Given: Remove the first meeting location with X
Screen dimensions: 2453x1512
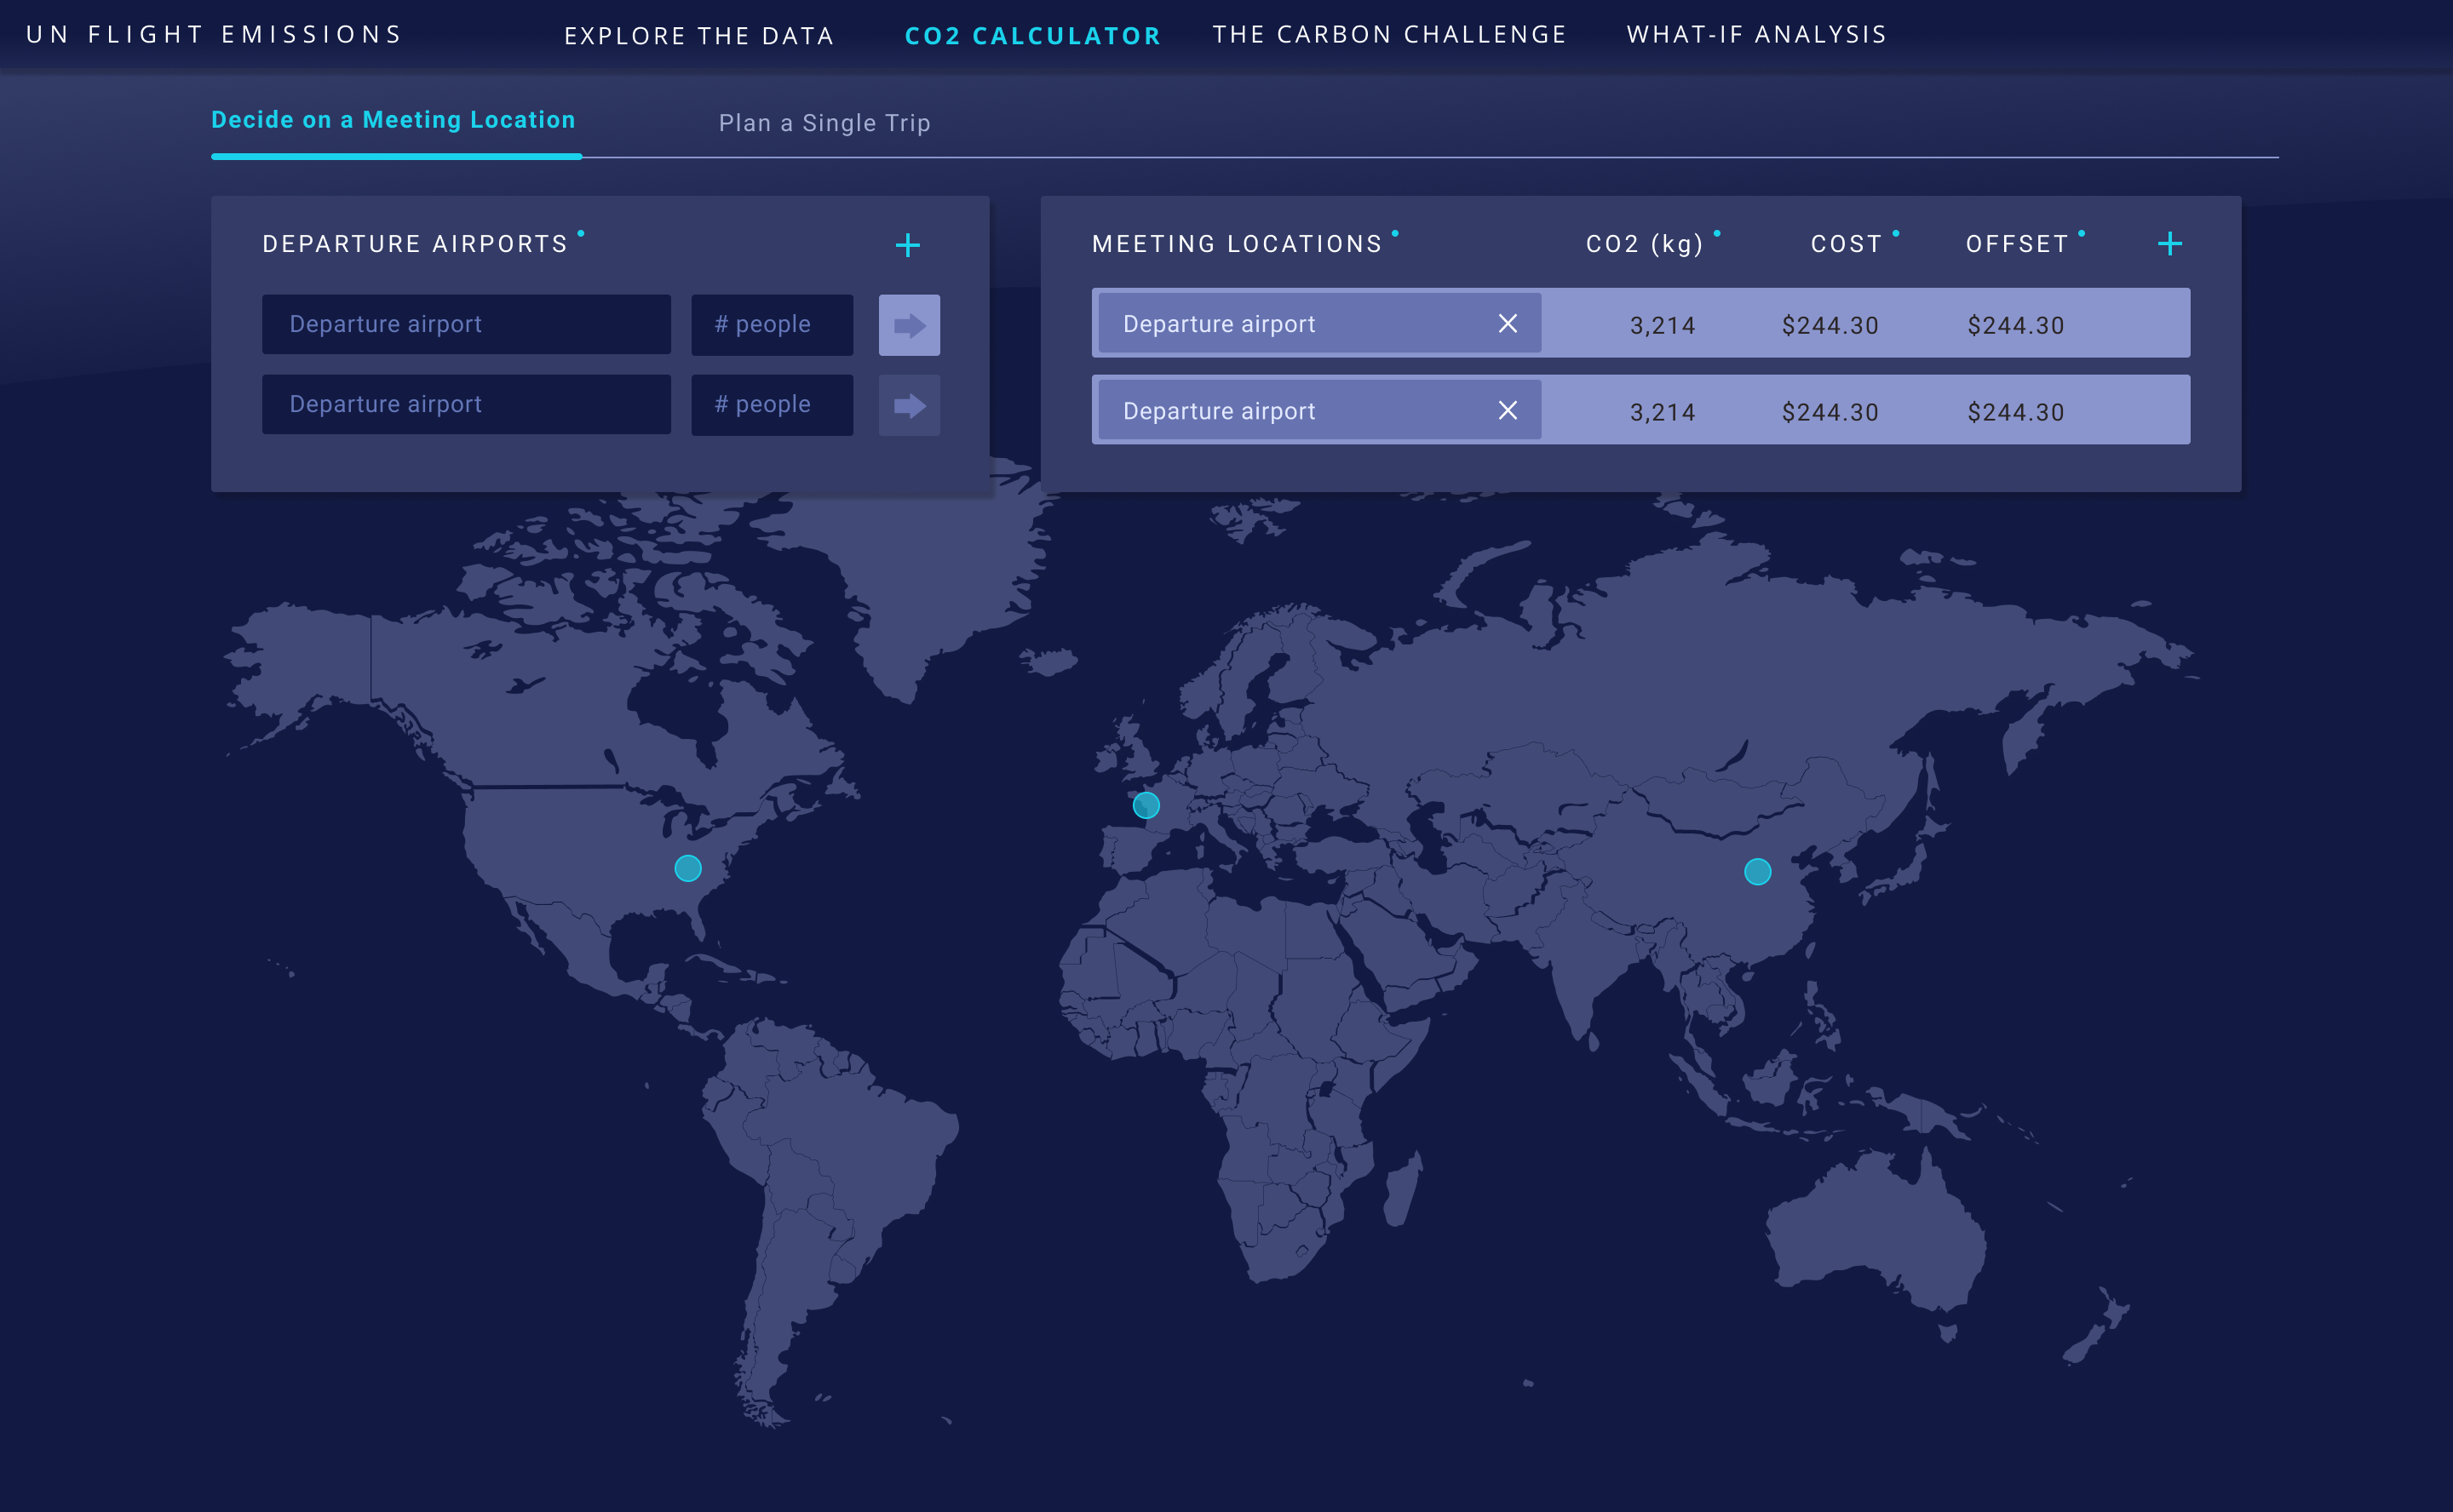Looking at the screenshot, I should 1507,323.
